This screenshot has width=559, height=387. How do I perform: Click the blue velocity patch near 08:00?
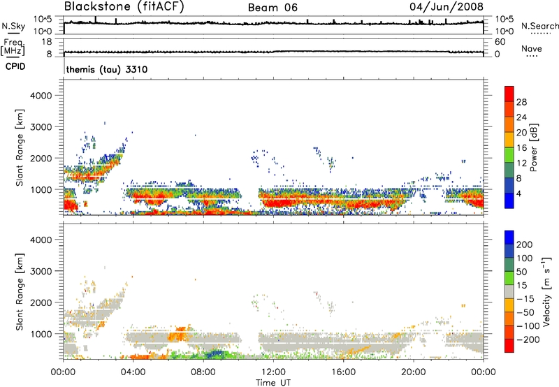coord(216,354)
